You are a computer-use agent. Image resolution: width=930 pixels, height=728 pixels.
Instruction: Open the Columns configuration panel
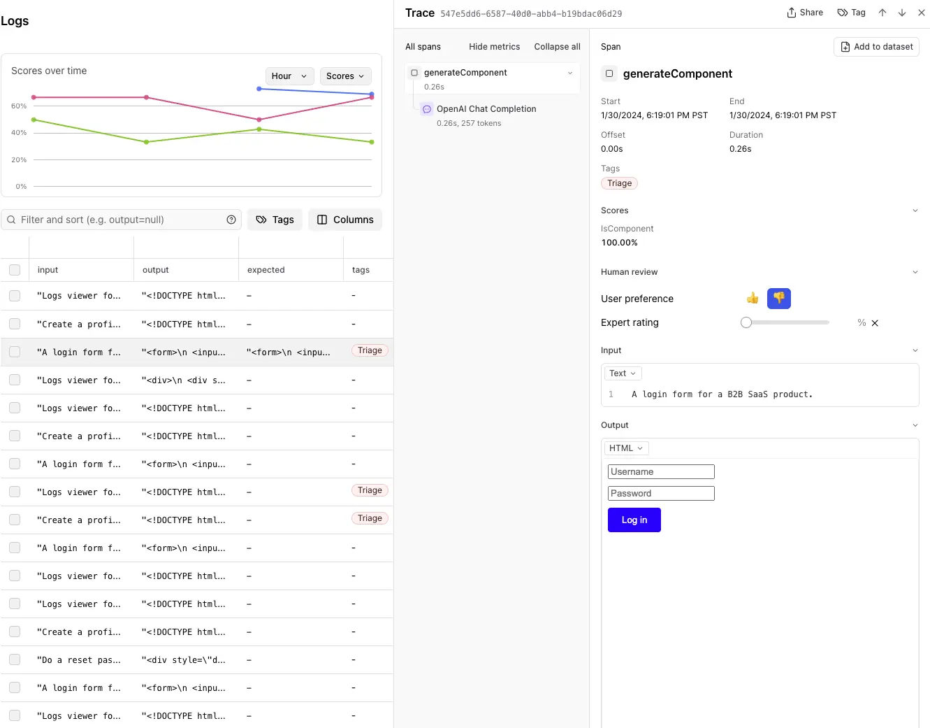pyautogui.click(x=344, y=219)
